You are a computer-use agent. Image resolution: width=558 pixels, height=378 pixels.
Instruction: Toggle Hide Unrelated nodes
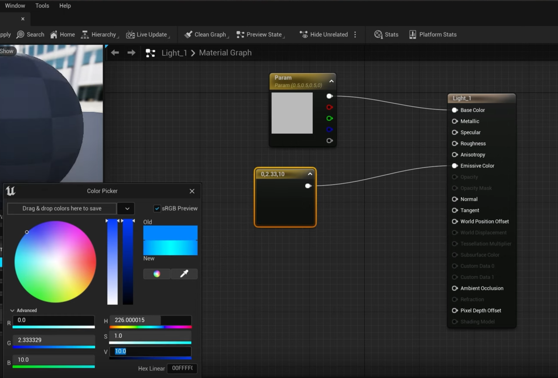tap(324, 35)
